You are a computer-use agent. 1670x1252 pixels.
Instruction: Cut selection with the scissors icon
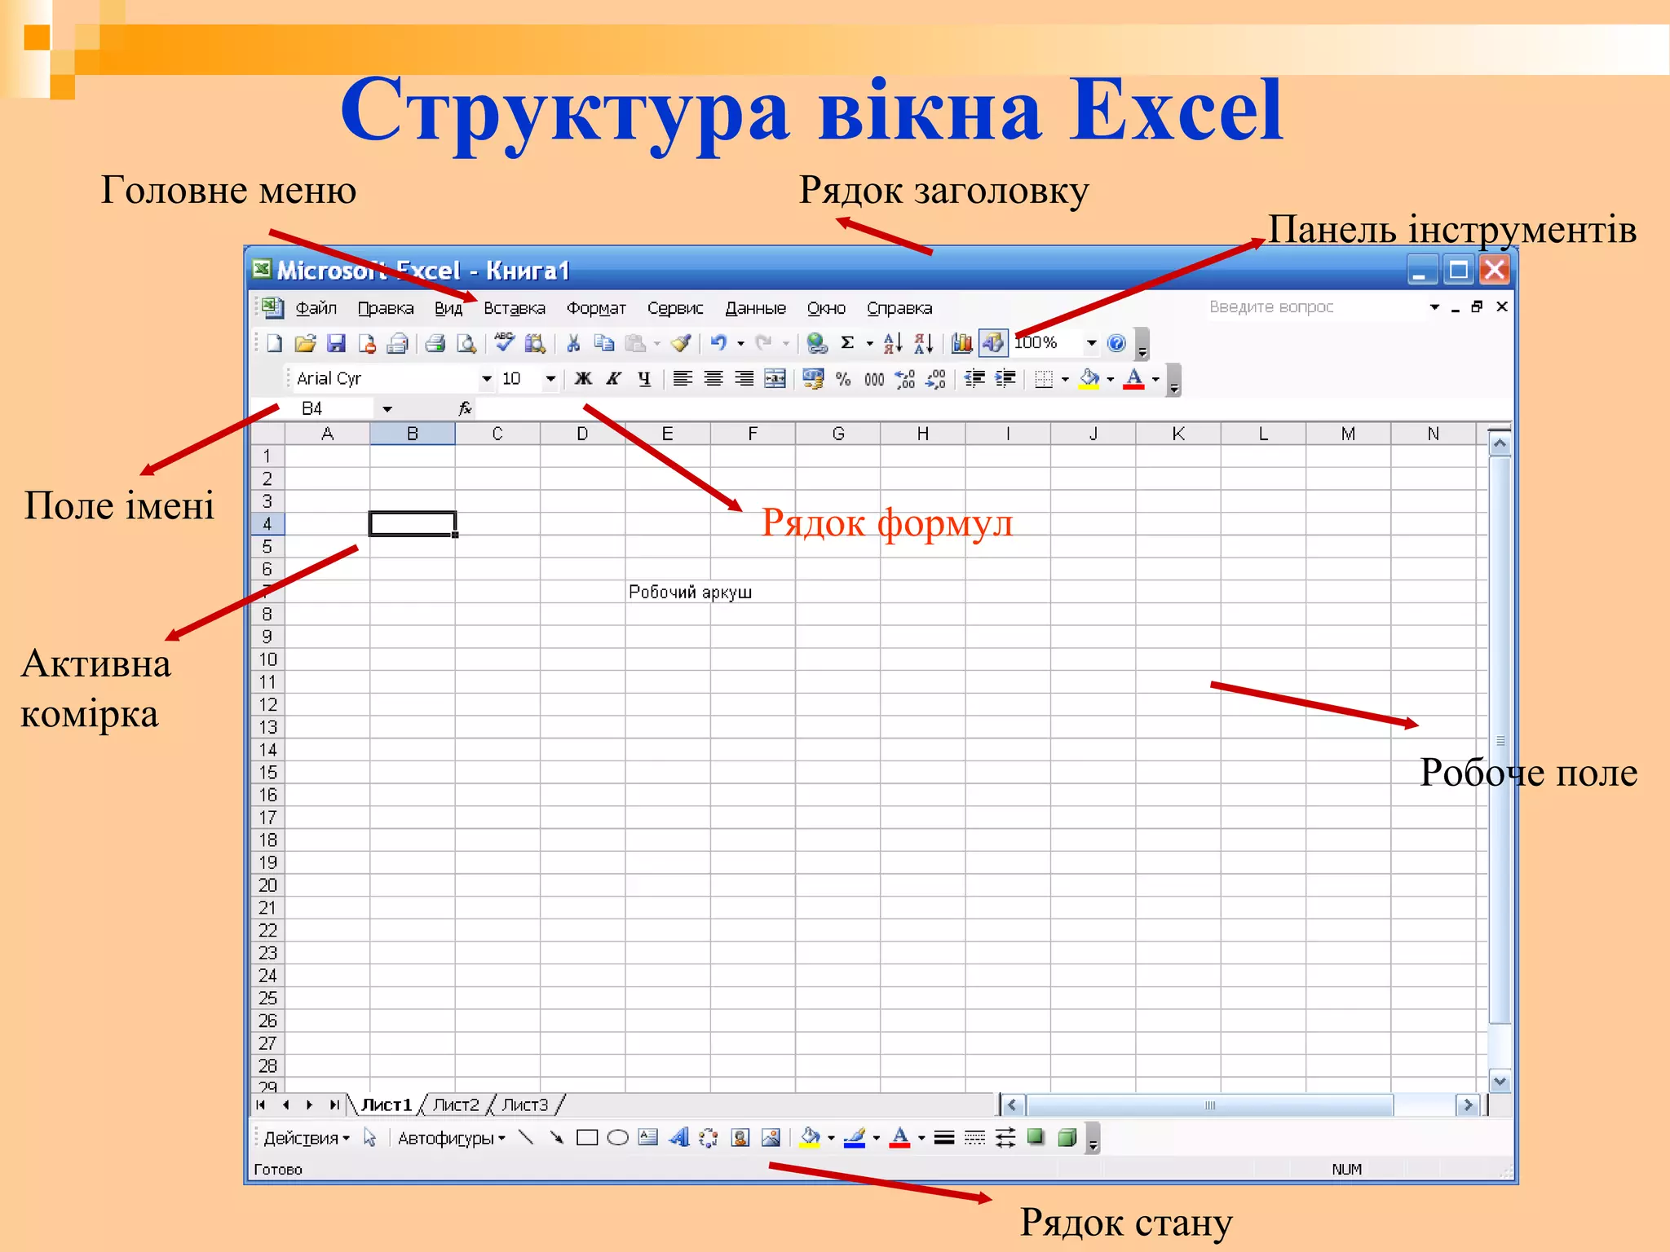(573, 343)
